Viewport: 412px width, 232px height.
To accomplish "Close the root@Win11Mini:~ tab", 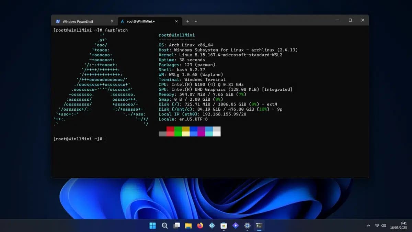I will point(176,21).
